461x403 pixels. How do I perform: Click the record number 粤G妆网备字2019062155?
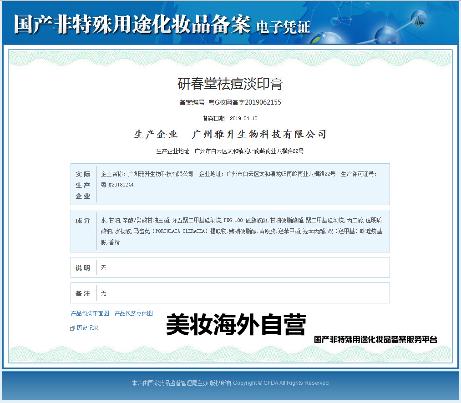pyautogui.click(x=245, y=102)
